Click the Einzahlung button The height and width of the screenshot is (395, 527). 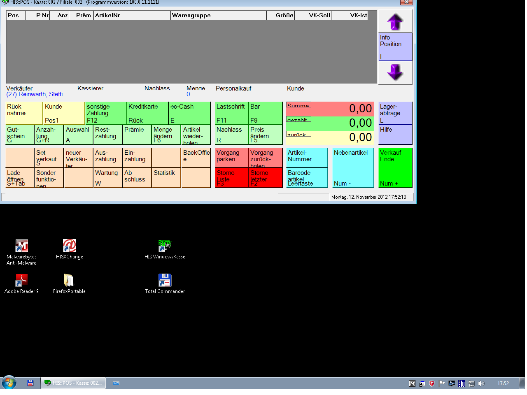(137, 158)
